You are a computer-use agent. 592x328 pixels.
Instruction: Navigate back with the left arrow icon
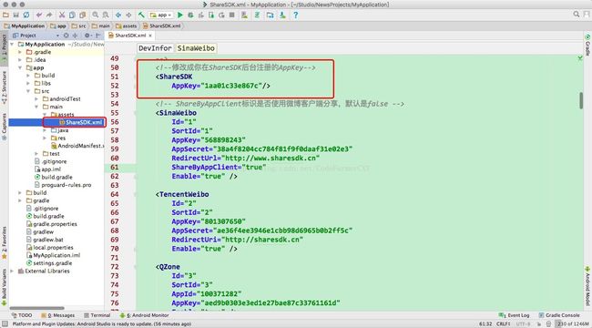click(118, 15)
